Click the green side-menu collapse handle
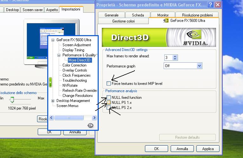Viewport: 243px width, 158px height. point(50,82)
